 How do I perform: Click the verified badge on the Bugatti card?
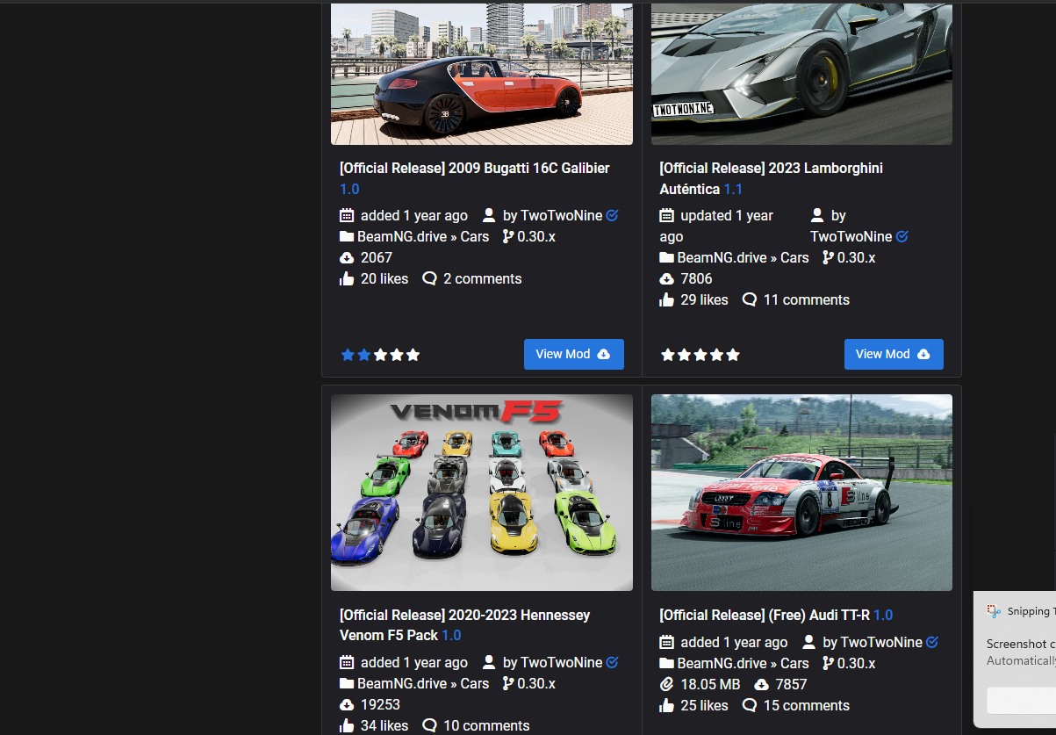pyautogui.click(x=613, y=215)
